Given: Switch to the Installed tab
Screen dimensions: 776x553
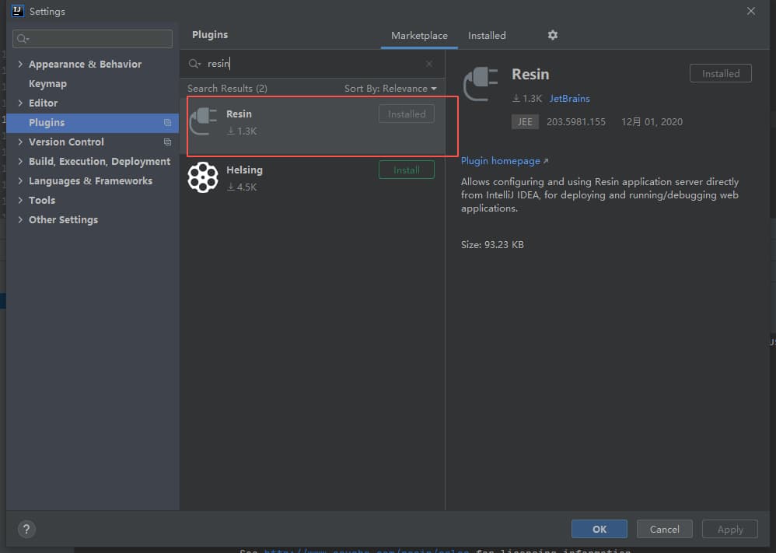Looking at the screenshot, I should pos(487,36).
